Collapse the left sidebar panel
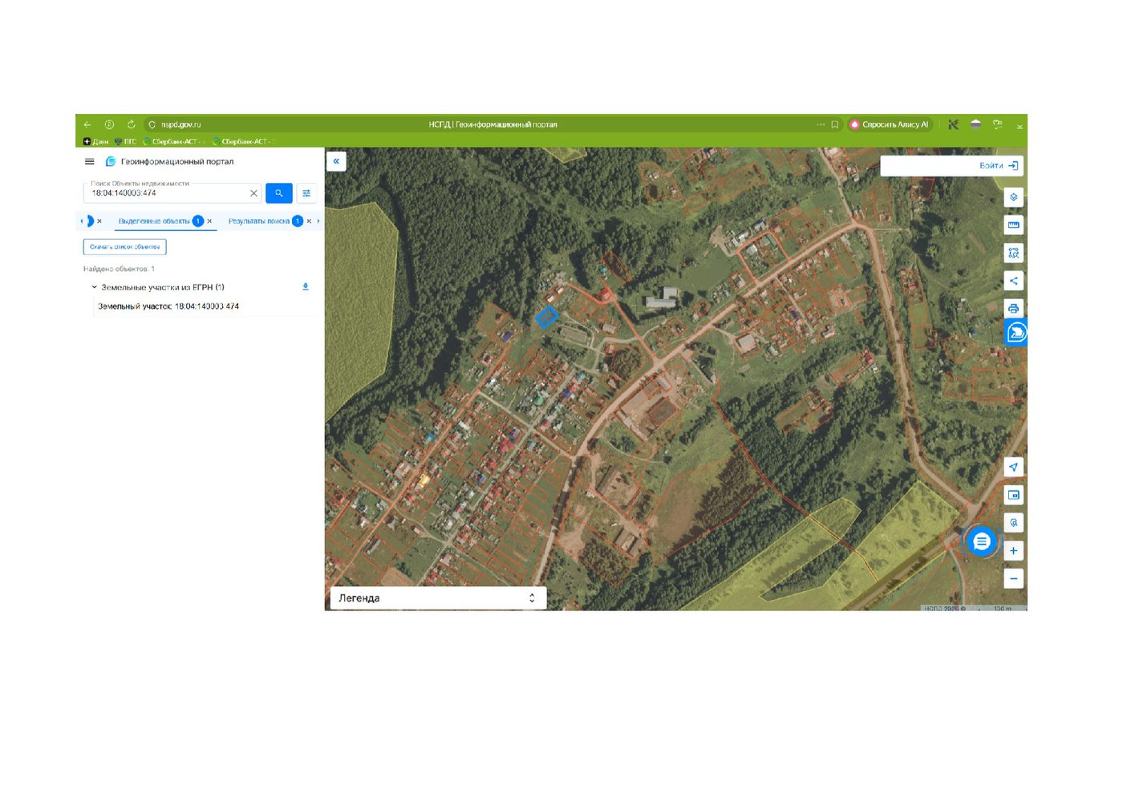1123x794 pixels. (336, 161)
